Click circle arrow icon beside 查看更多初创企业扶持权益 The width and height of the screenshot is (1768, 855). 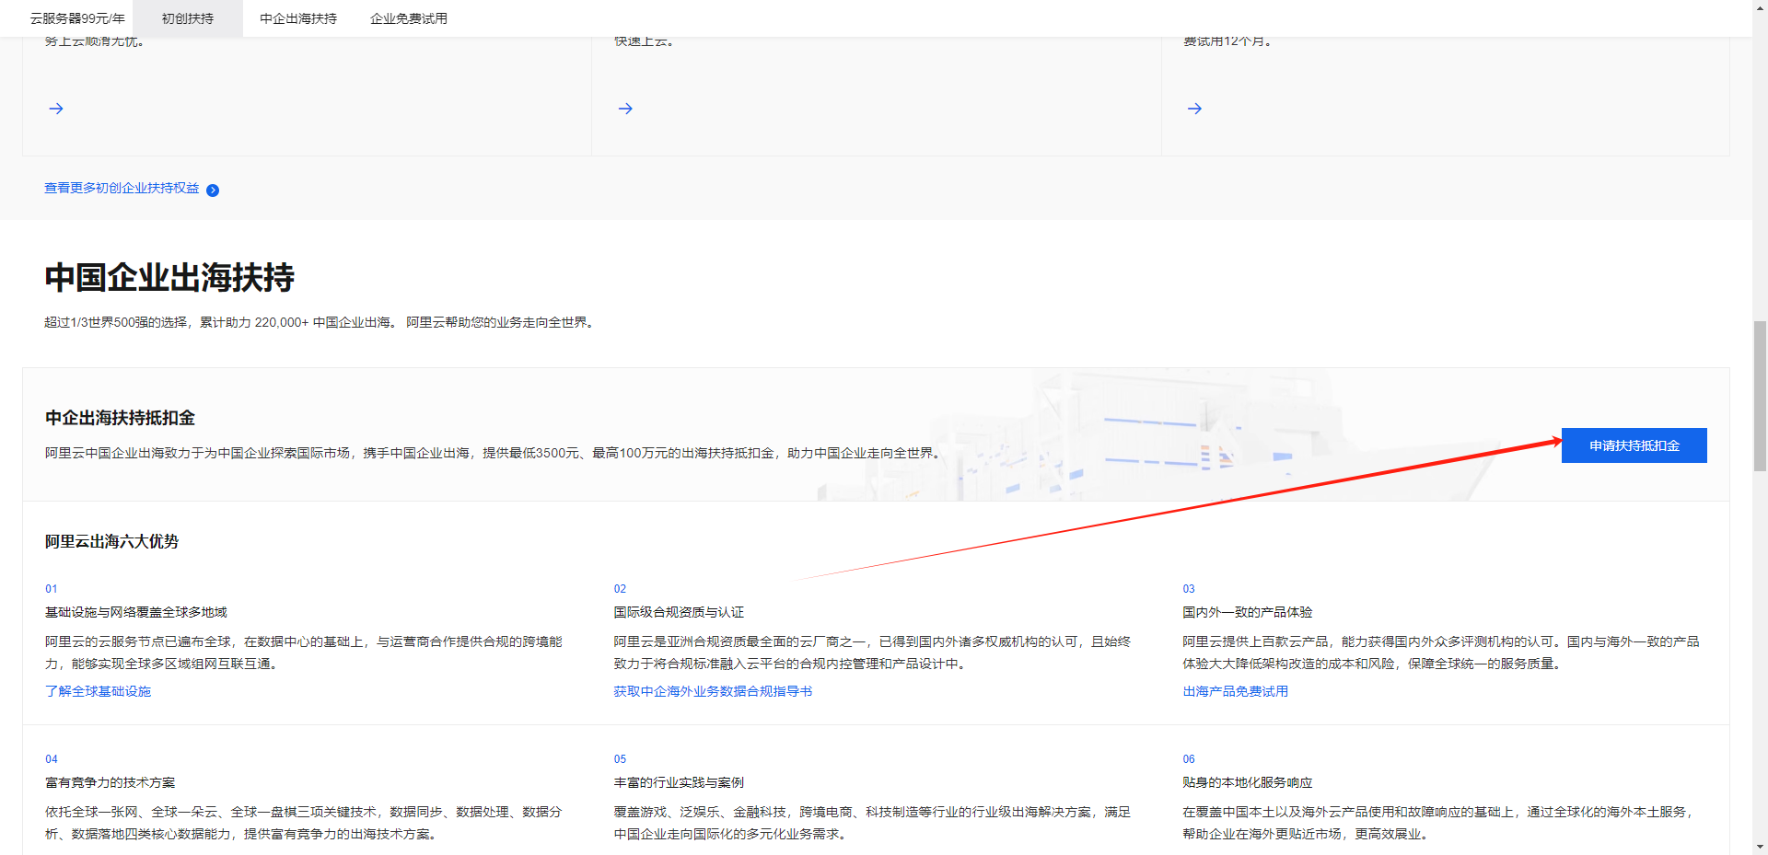(213, 191)
